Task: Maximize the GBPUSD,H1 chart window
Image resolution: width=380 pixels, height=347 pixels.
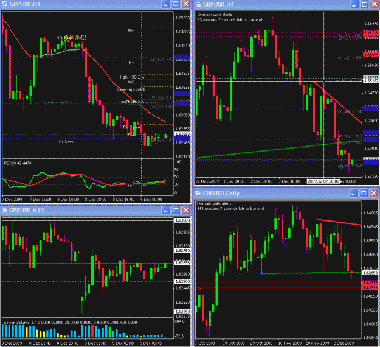Action: click(176, 4)
